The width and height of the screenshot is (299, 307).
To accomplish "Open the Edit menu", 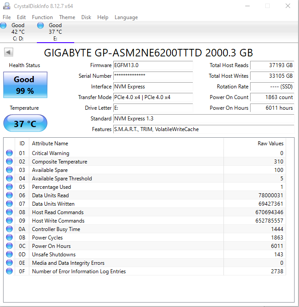I will [21, 17].
